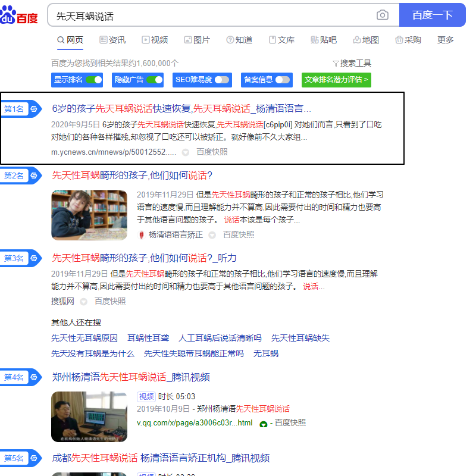This screenshot has height=476, width=476.
Task: Open the 地图 tab
Action: point(366,40)
